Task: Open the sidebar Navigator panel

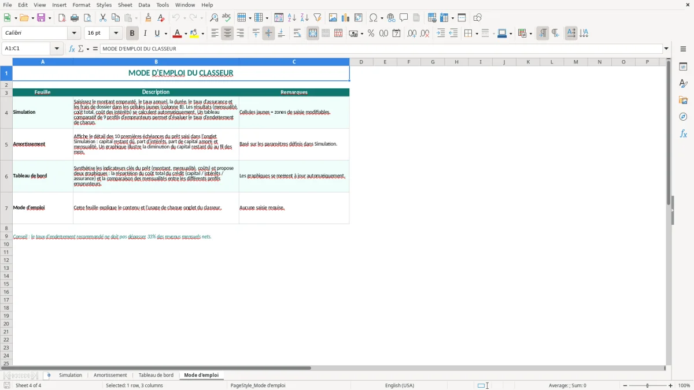Action: coord(683,117)
